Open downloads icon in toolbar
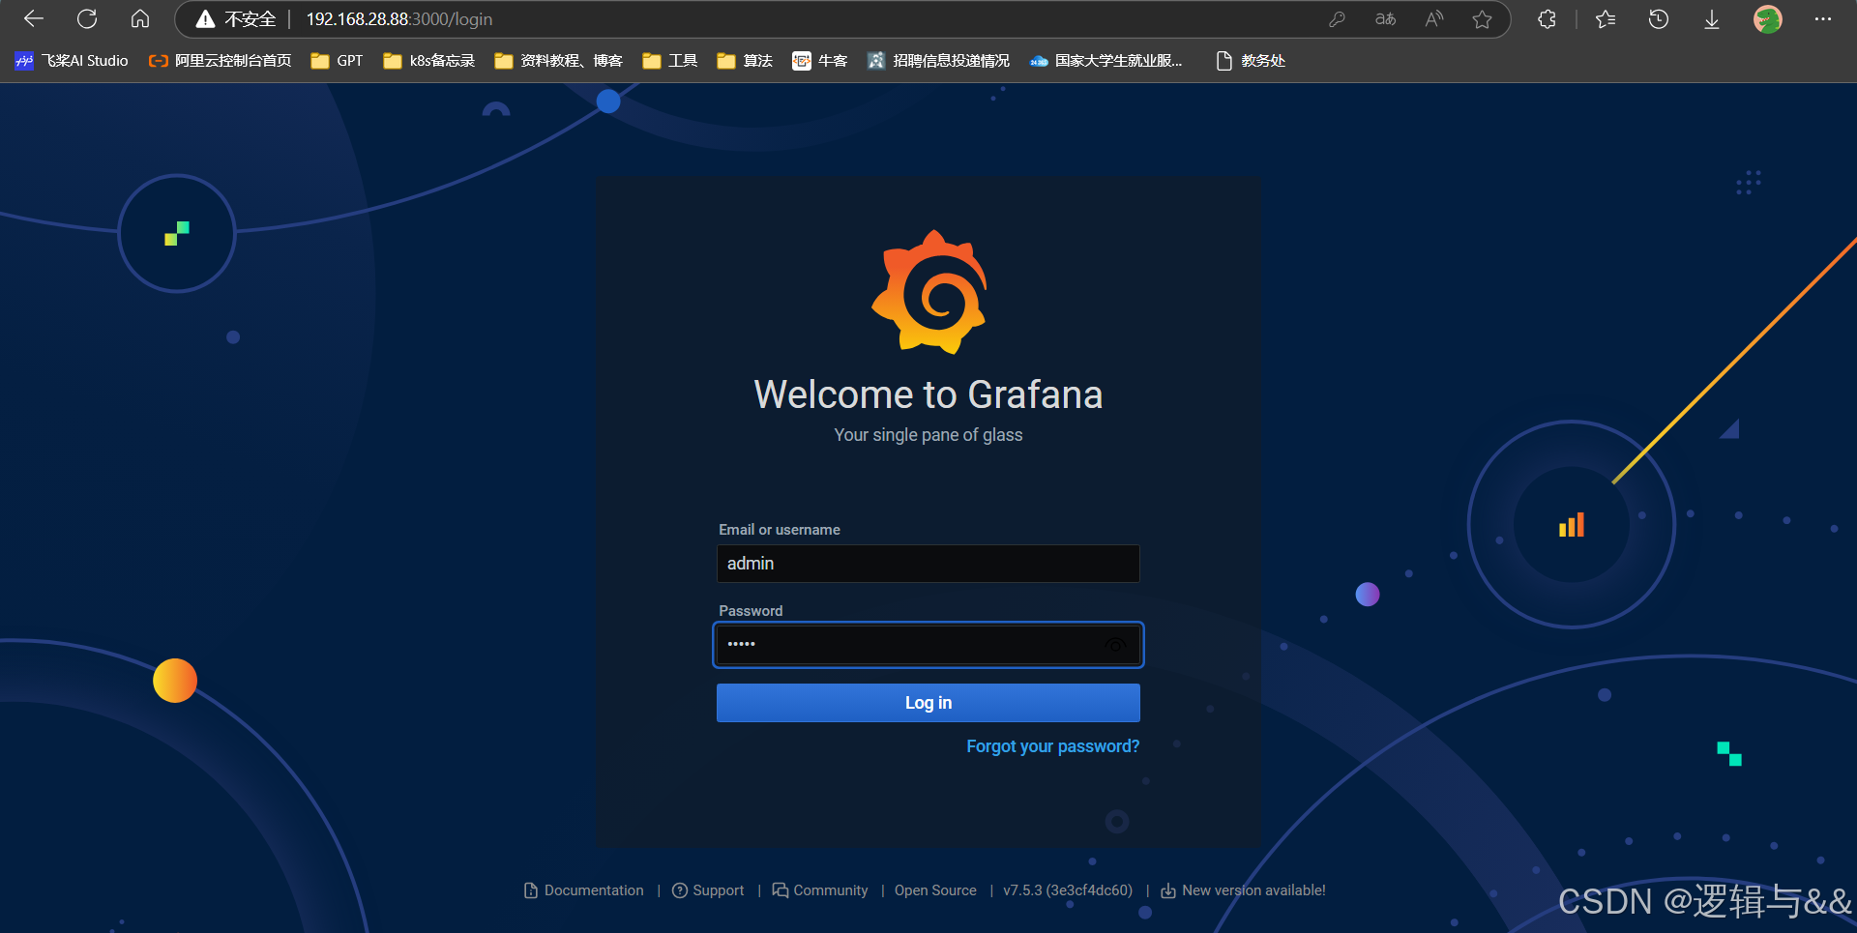The image size is (1857, 933). pyautogui.click(x=1712, y=19)
